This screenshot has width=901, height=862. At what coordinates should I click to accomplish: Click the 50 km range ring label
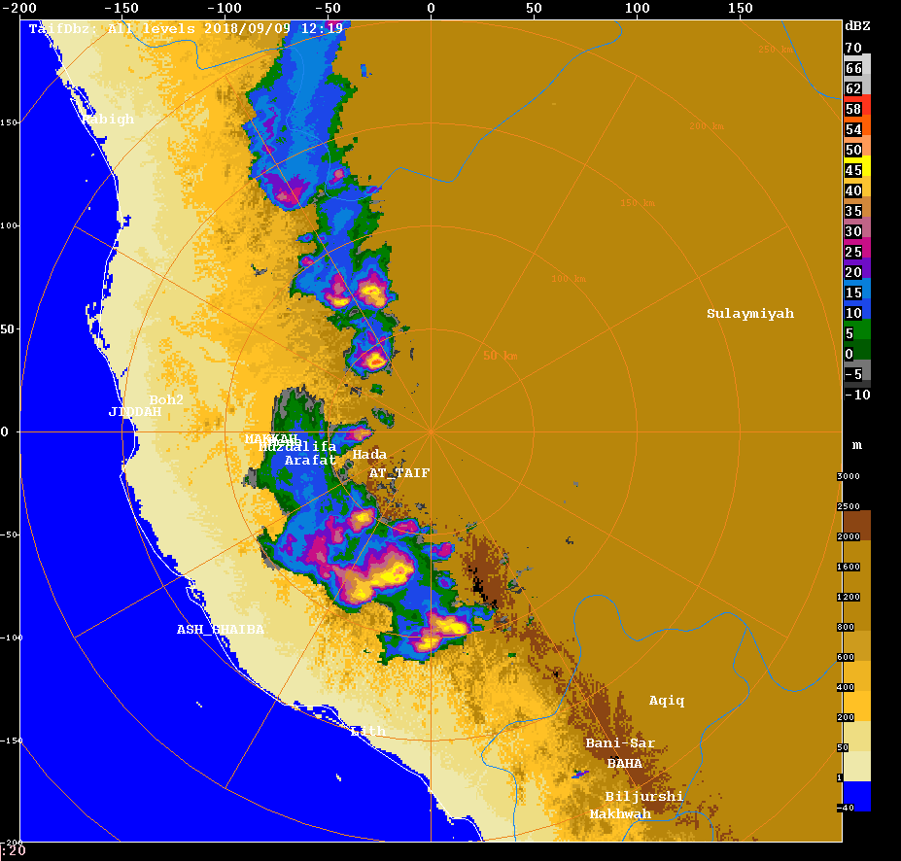click(501, 356)
